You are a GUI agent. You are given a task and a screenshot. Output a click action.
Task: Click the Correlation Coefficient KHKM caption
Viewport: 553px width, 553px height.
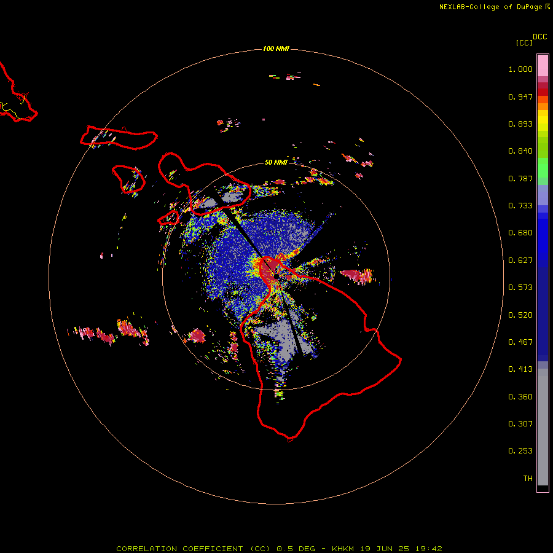tap(279, 549)
